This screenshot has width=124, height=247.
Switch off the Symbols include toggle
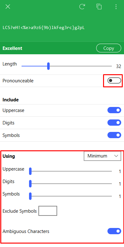(x=114, y=135)
